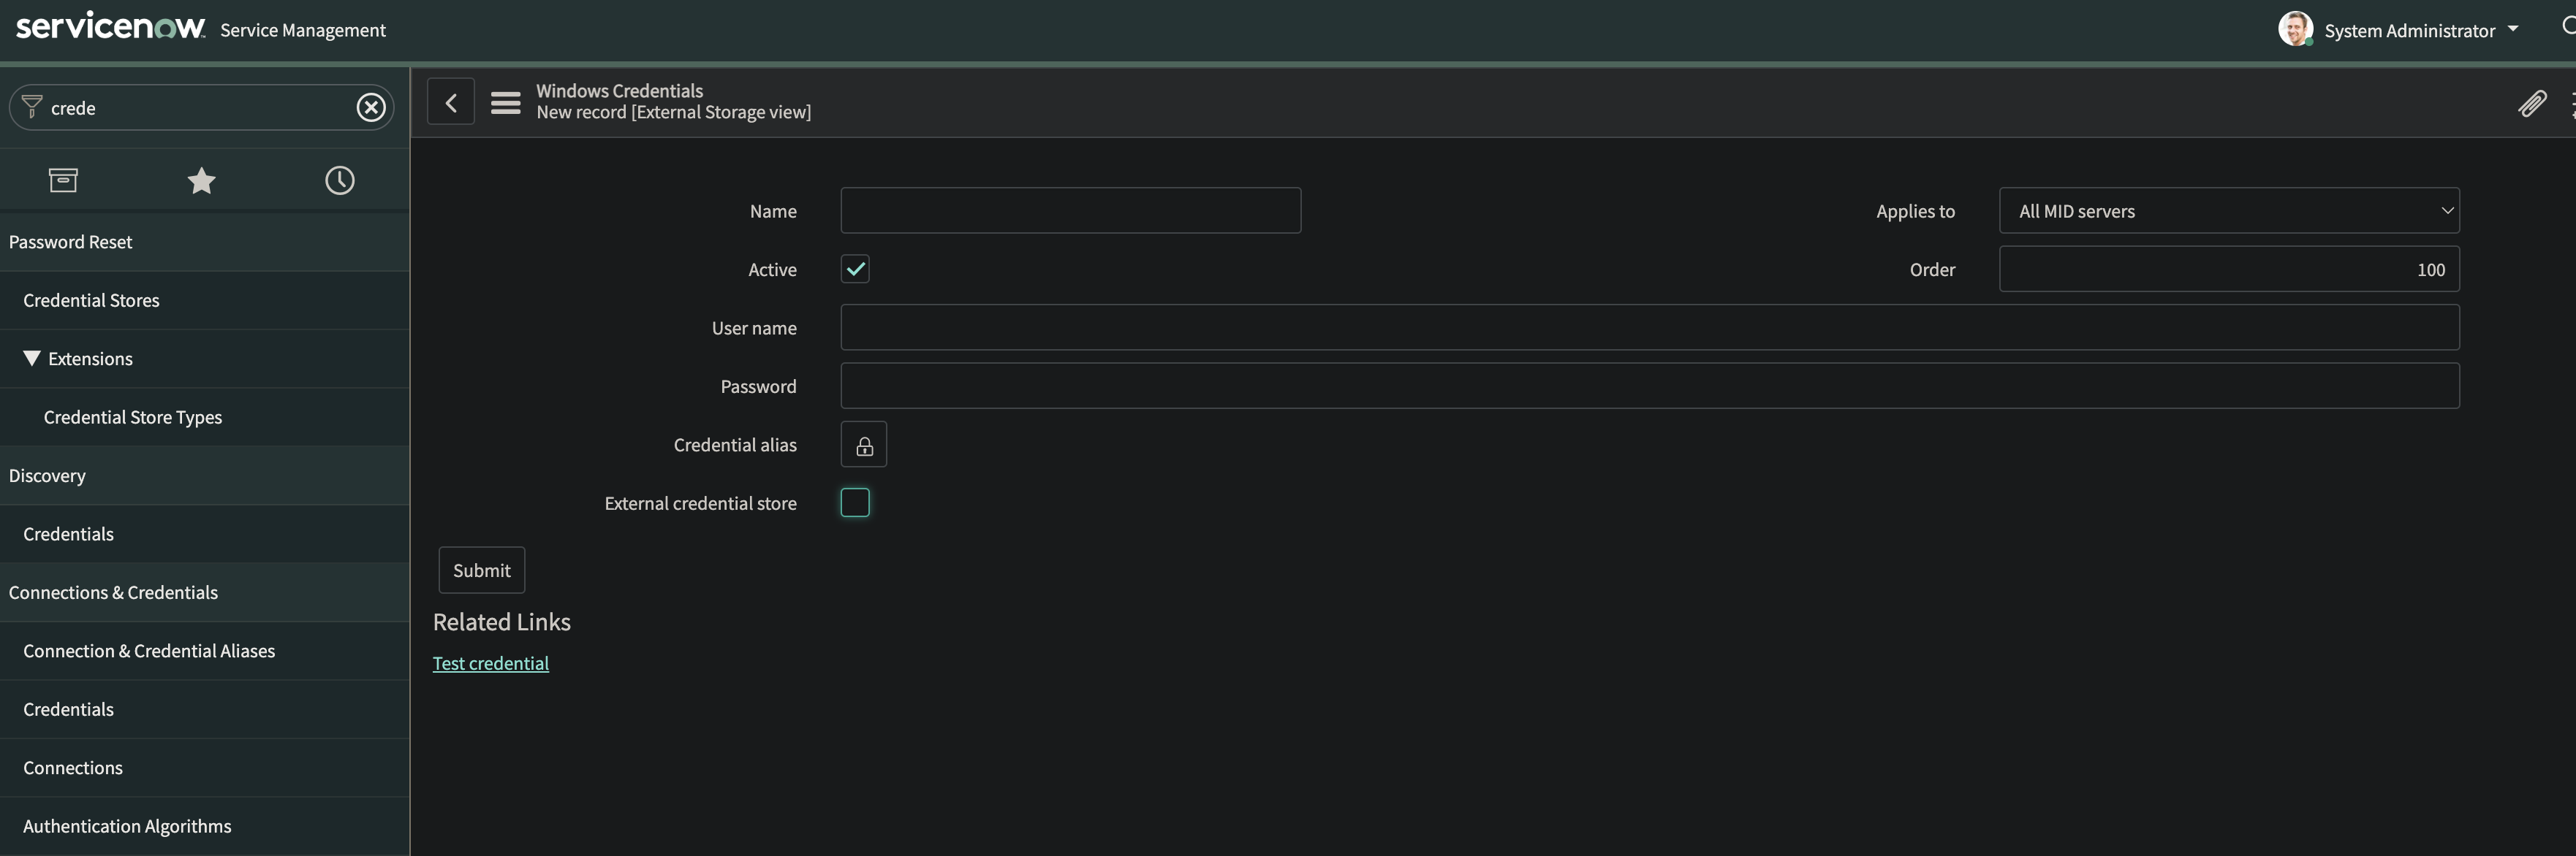Open the form context hamburger menu
This screenshot has height=856, width=2576.
pyautogui.click(x=505, y=102)
